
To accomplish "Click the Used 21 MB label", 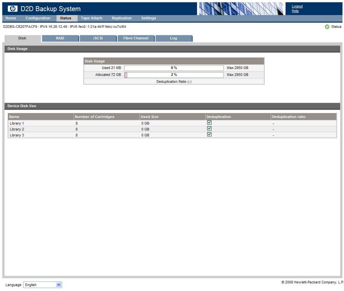I will pos(111,68).
